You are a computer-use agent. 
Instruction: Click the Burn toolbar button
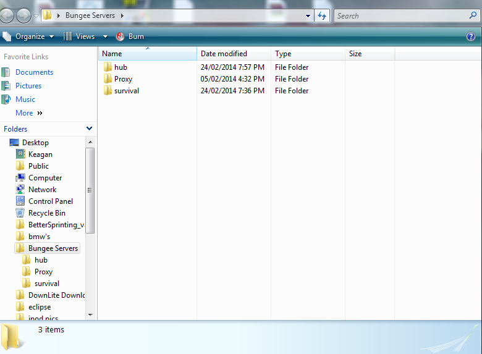click(x=130, y=36)
